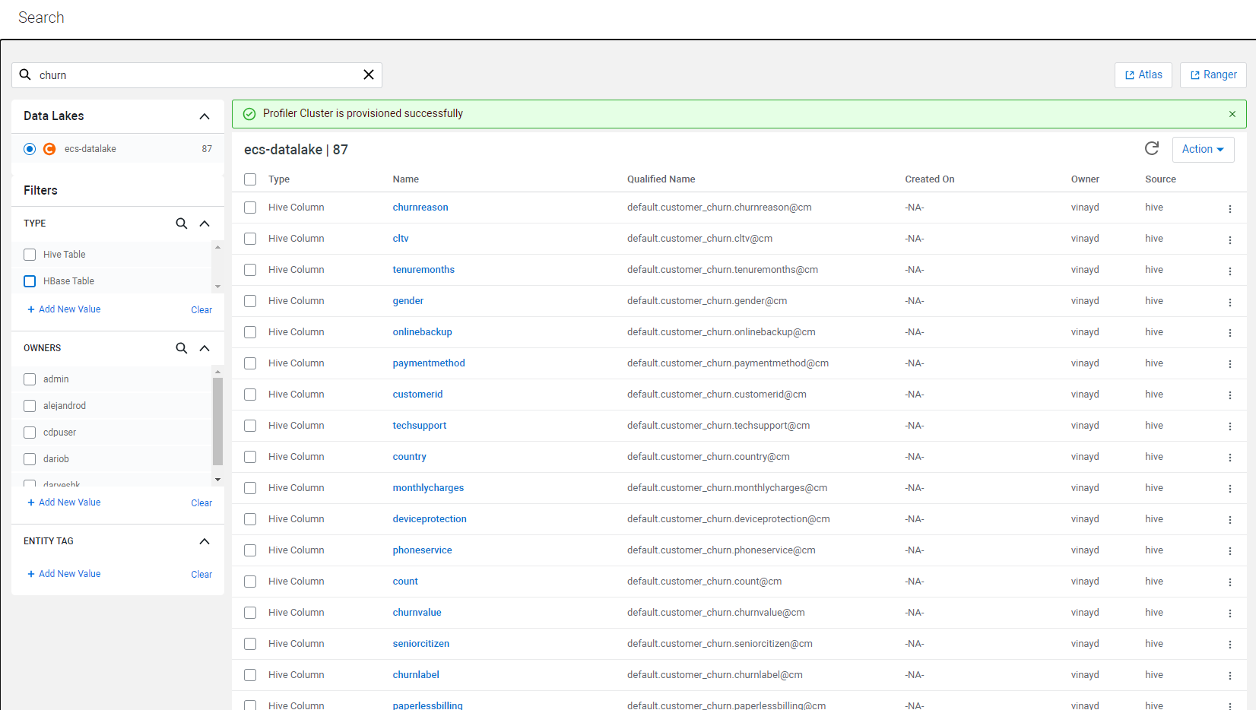Check the alejandrod owner filter
The image size is (1256, 710).
pos(30,406)
